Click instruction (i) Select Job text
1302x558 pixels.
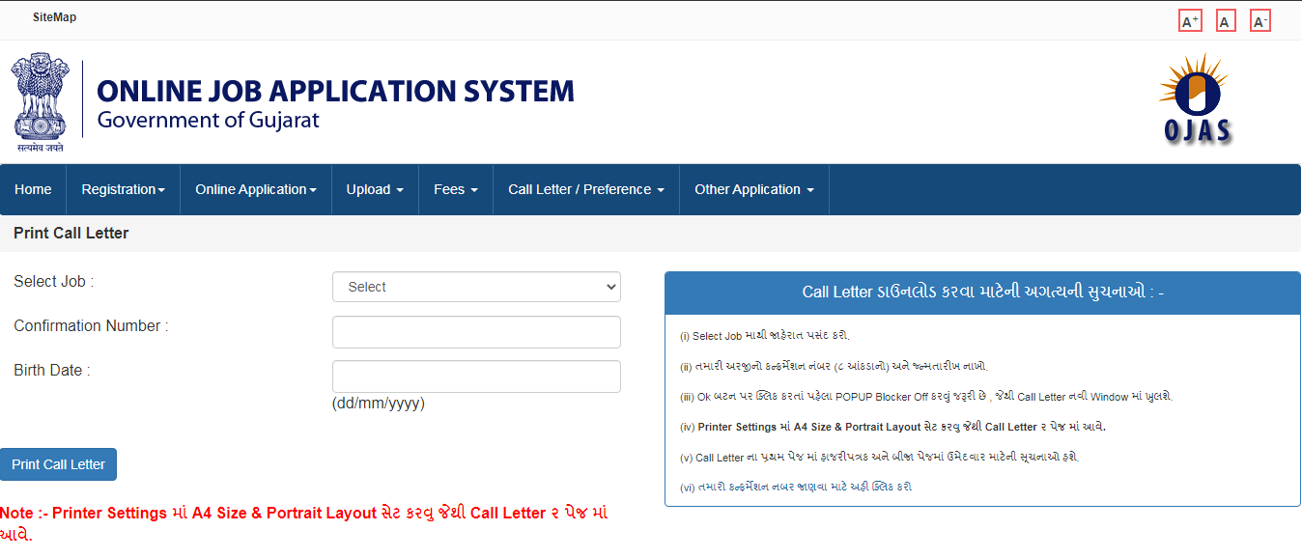(x=765, y=336)
